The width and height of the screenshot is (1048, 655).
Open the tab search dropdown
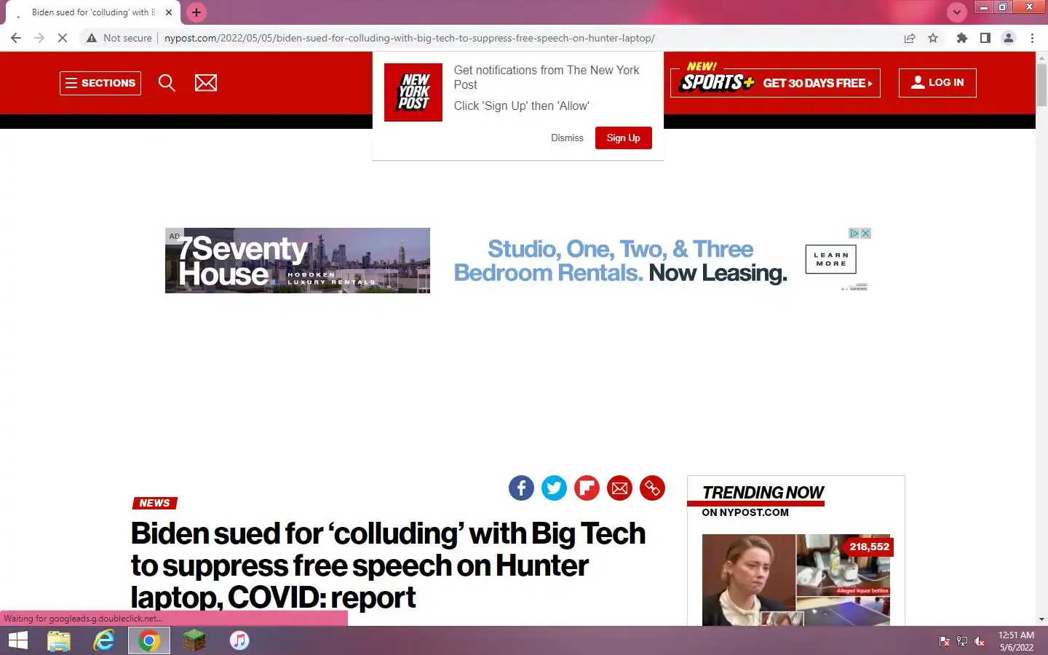pos(956,12)
